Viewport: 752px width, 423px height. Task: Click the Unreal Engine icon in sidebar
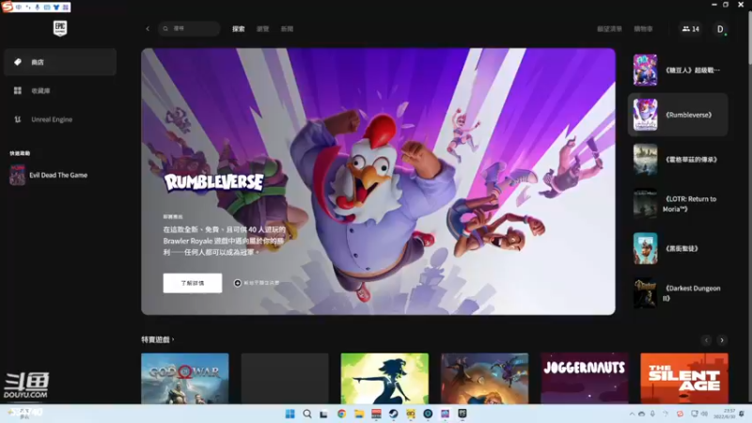(18, 119)
